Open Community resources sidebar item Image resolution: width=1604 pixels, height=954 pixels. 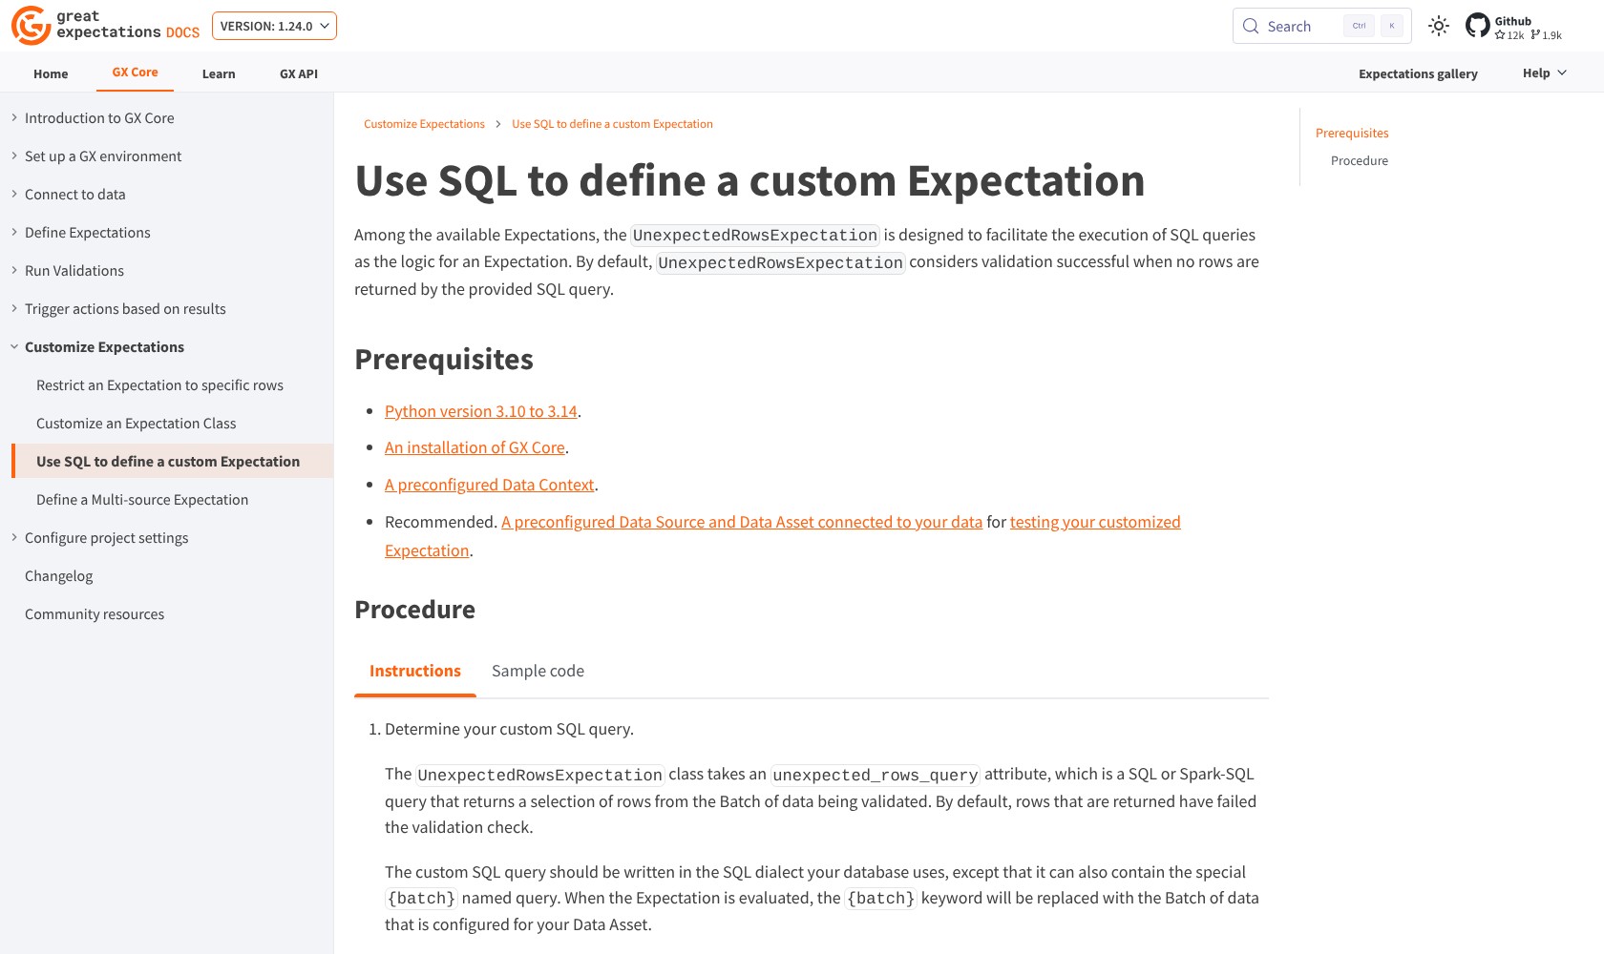[x=95, y=613]
